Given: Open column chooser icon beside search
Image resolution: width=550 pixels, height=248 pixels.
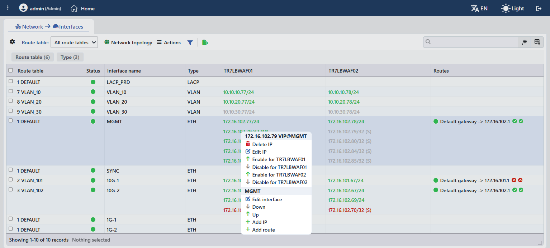Looking at the screenshot, I should pyautogui.click(x=537, y=42).
